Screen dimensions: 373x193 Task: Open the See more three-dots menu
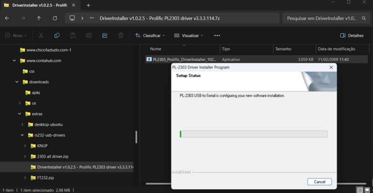coord(217,35)
